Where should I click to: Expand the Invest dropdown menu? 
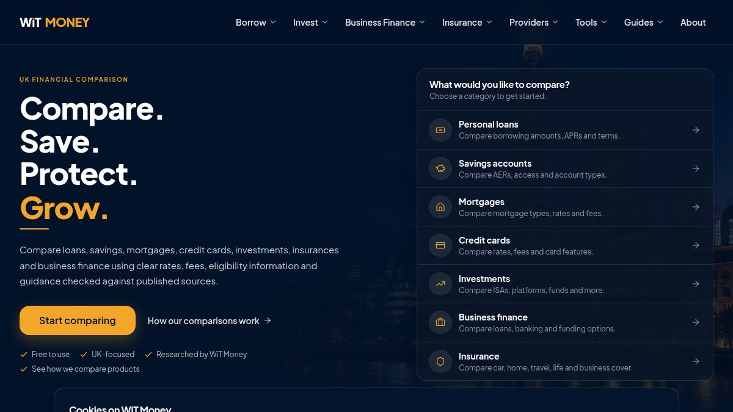310,23
